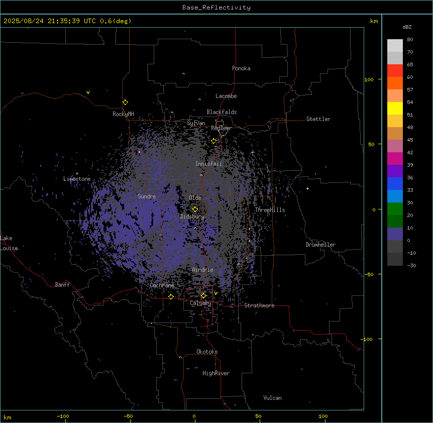Screen dimensions: 433x423
Task: Click the HighRiver town label
Action: coord(216,373)
